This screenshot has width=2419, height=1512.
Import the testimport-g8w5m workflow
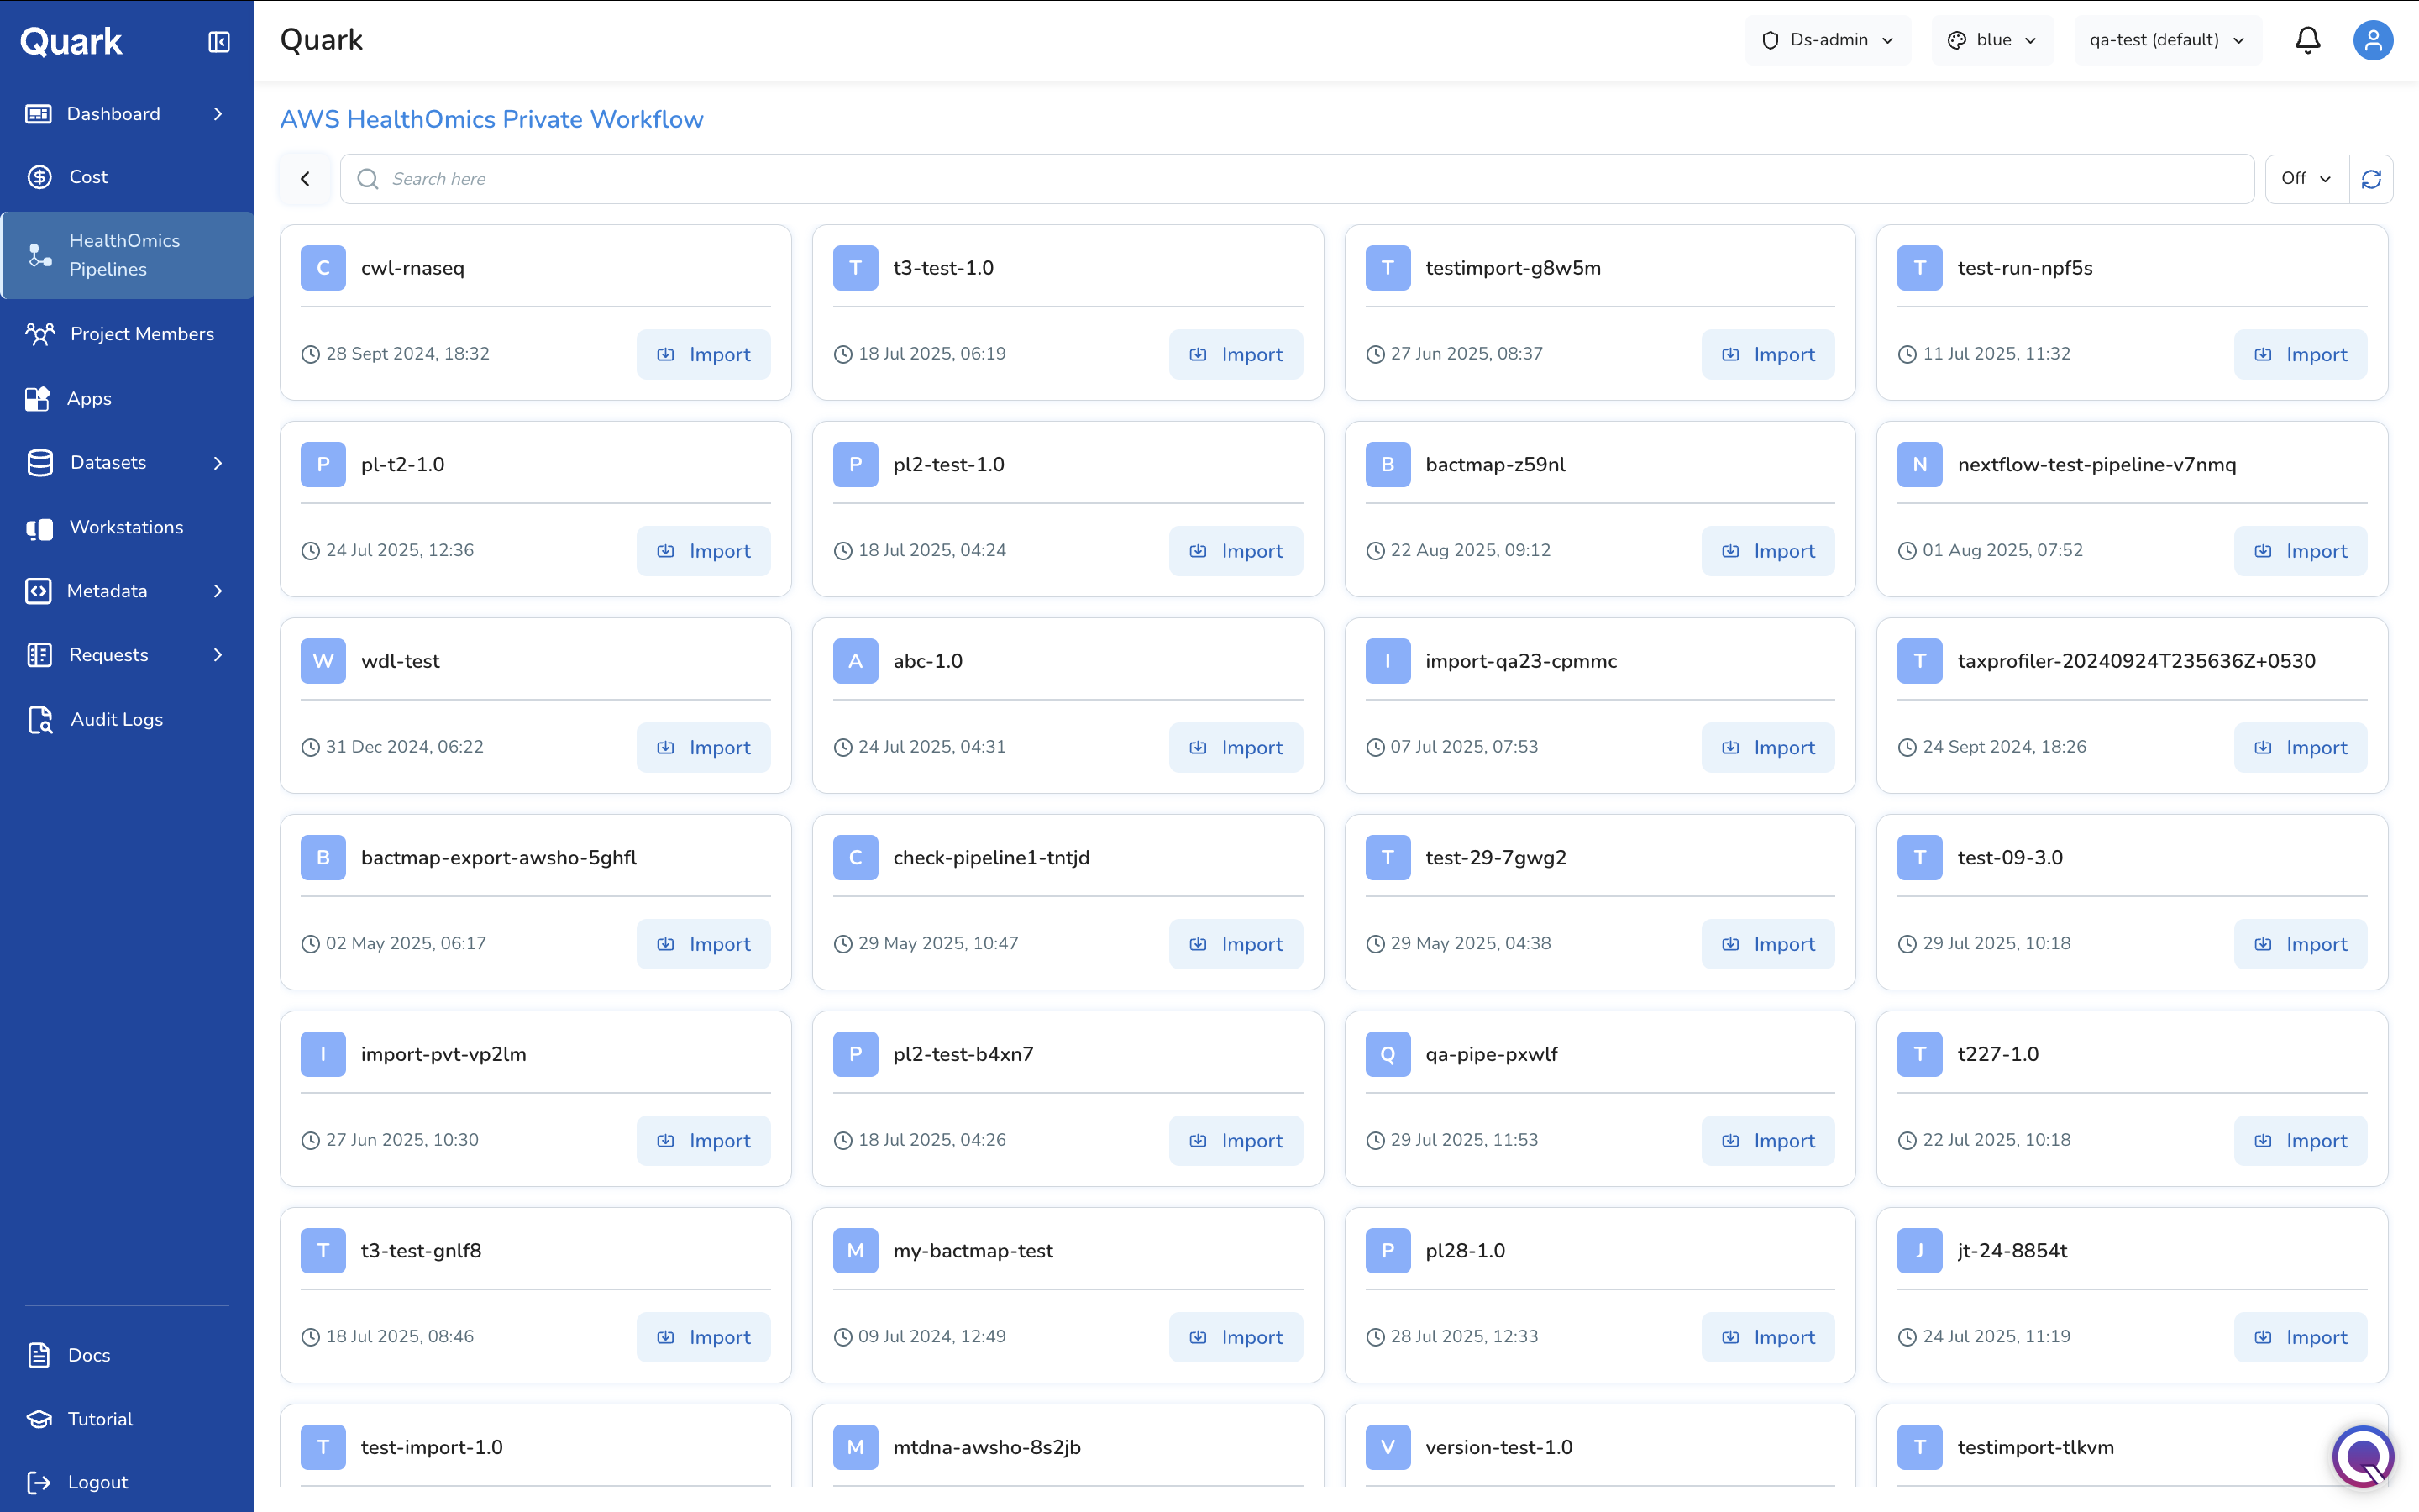coord(1767,354)
